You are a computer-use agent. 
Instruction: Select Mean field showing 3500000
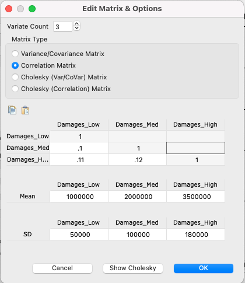195,197
